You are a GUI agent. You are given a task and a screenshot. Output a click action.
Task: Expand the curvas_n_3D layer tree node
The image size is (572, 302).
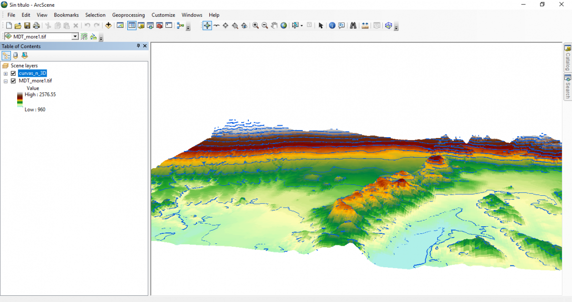[6, 73]
